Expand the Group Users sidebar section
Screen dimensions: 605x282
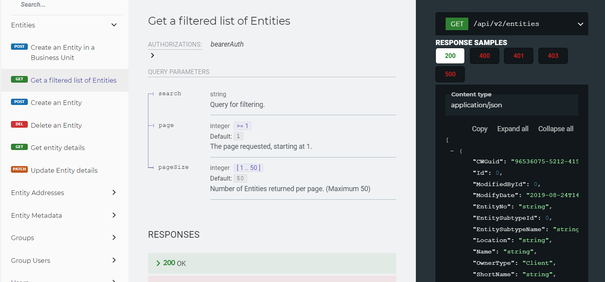[x=114, y=260]
